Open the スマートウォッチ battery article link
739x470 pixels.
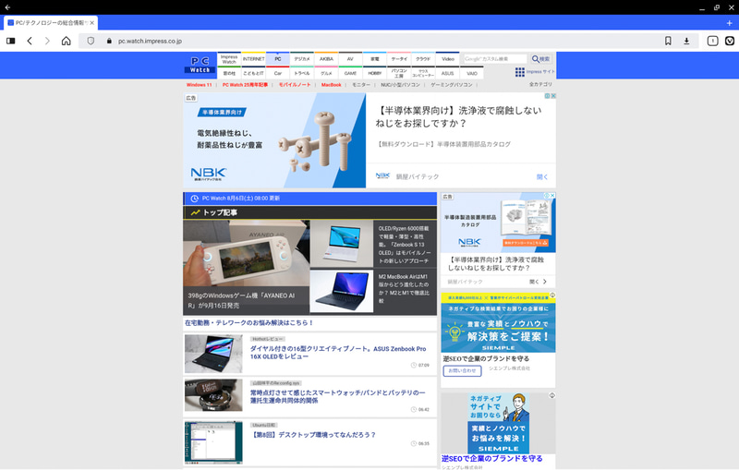pyautogui.click(x=337, y=396)
